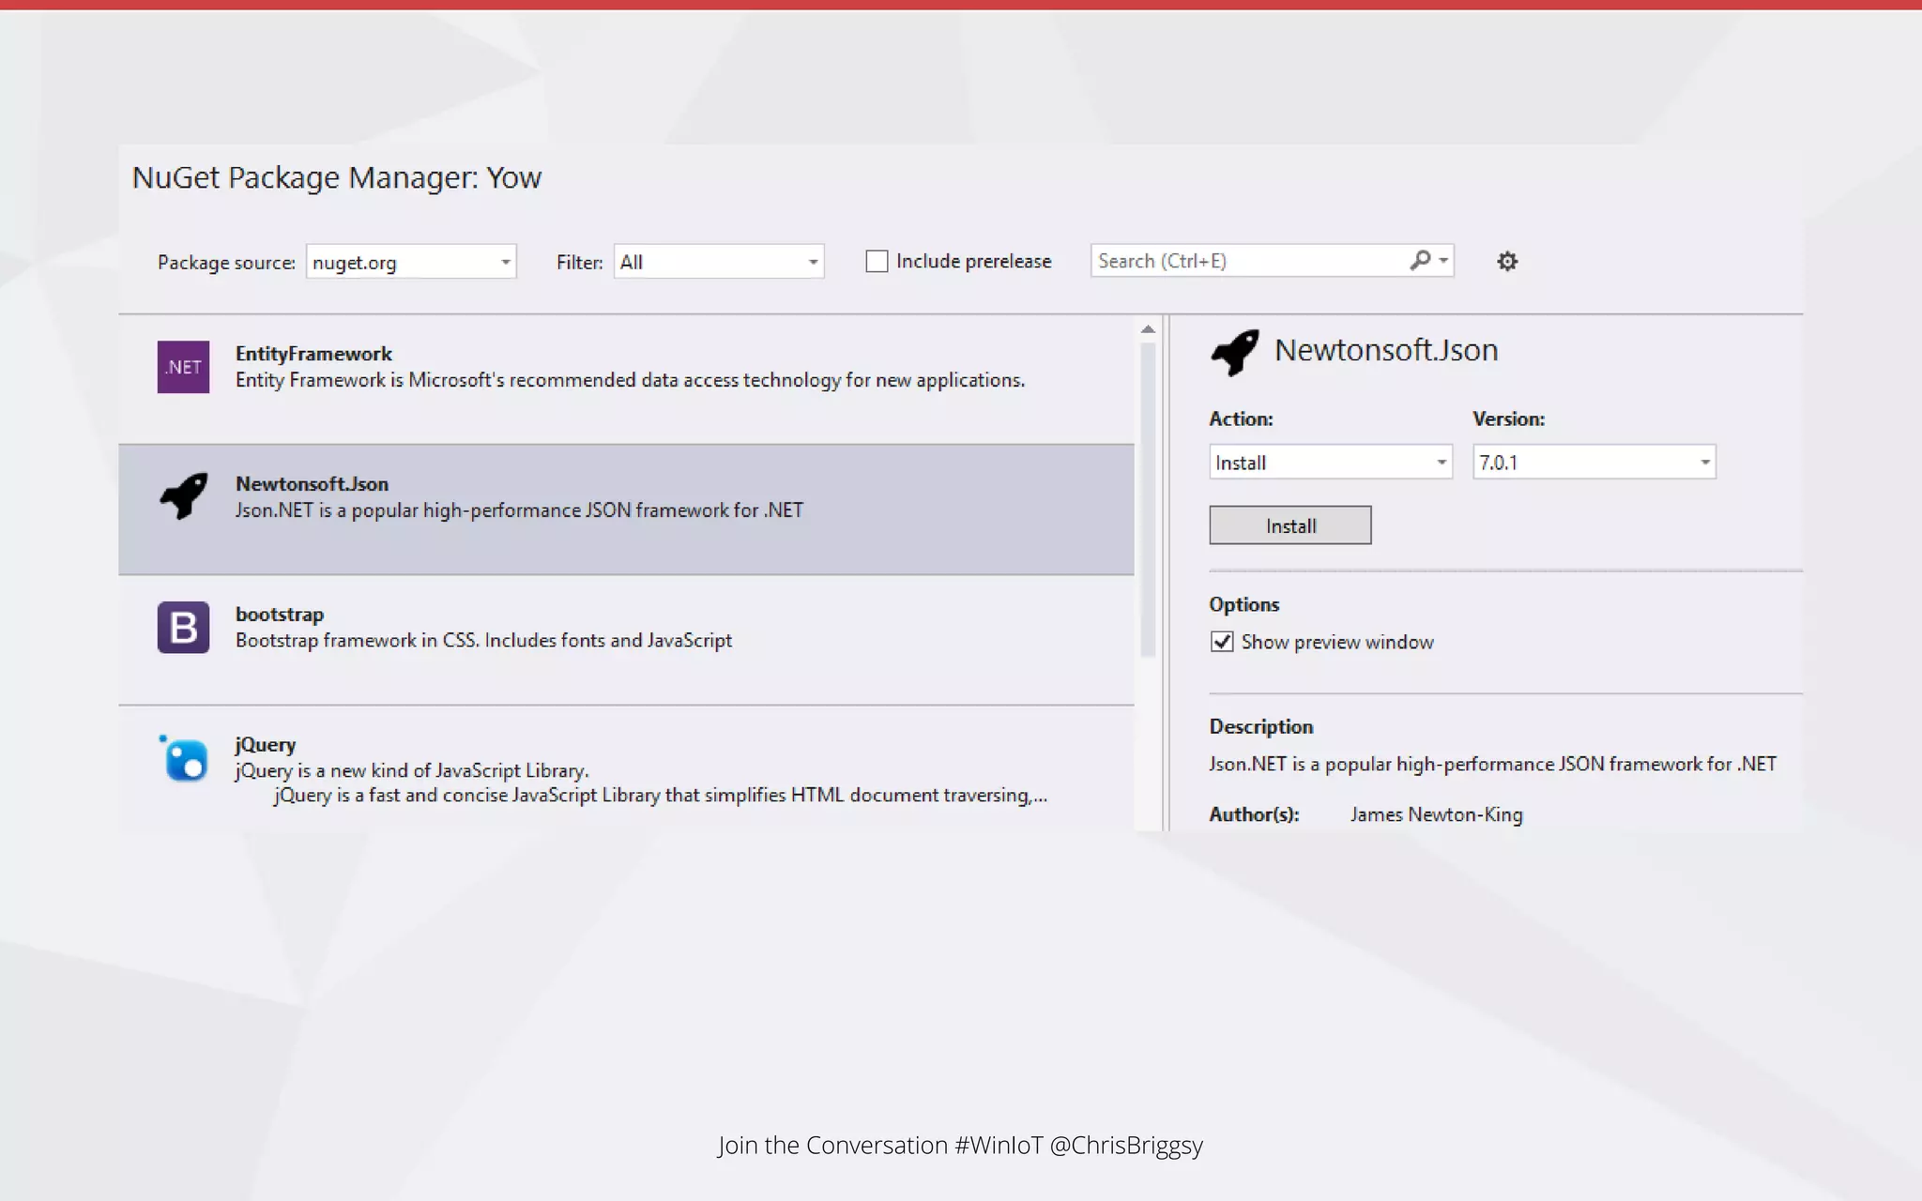Open the Filter All dropdown
1922x1201 pixels.
pyautogui.click(x=719, y=262)
